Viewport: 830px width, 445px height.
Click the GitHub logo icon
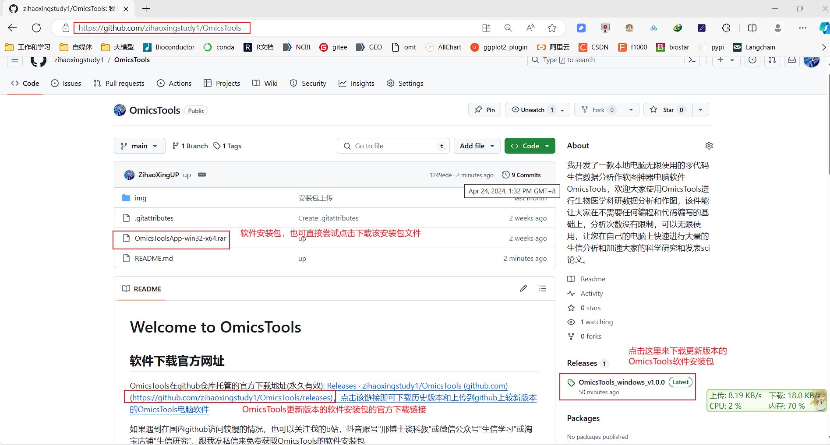pyautogui.click(x=38, y=61)
